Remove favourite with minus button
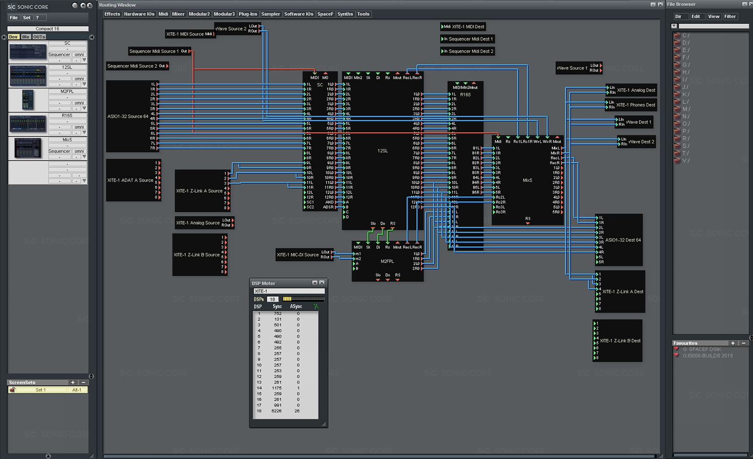 (743, 343)
